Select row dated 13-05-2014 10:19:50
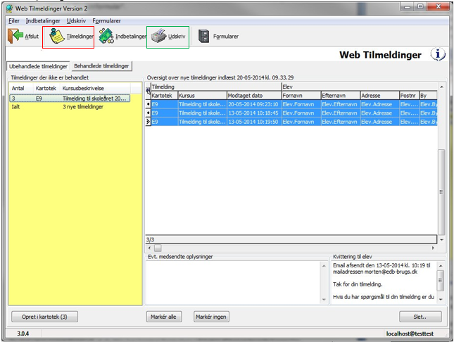Viewport: 454px width, 342px height. [x=294, y=122]
